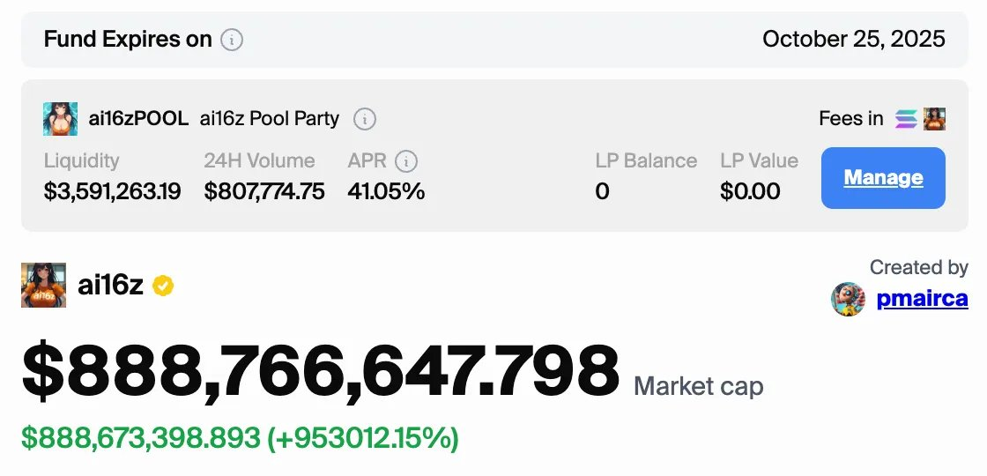Click the LP Value amount $0.00
The image size is (987, 476).
pyautogui.click(x=750, y=191)
